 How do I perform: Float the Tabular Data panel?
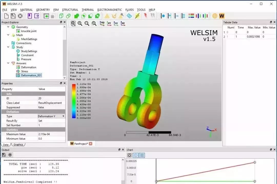271,22
